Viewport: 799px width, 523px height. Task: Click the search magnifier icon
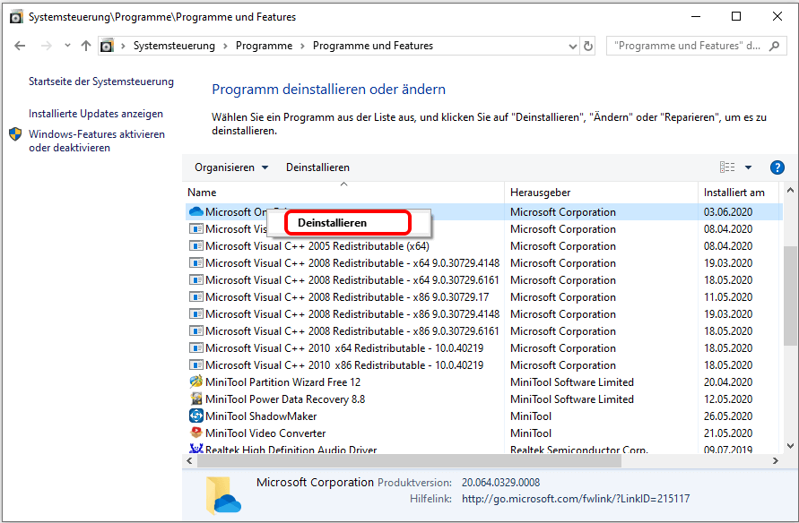(x=775, y=46)
